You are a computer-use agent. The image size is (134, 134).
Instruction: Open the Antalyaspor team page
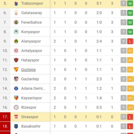point(32,51)
